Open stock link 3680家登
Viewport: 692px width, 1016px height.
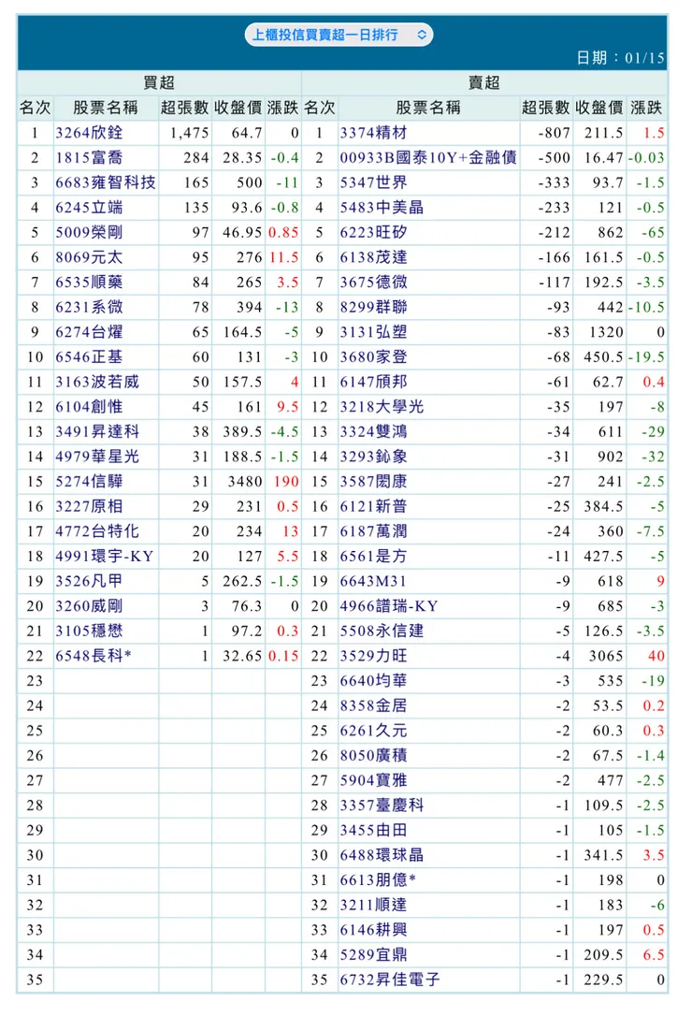coord(374,357)
